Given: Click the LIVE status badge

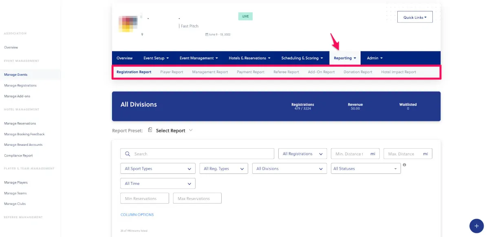Looking at the screenshot, I should point(245,16).
